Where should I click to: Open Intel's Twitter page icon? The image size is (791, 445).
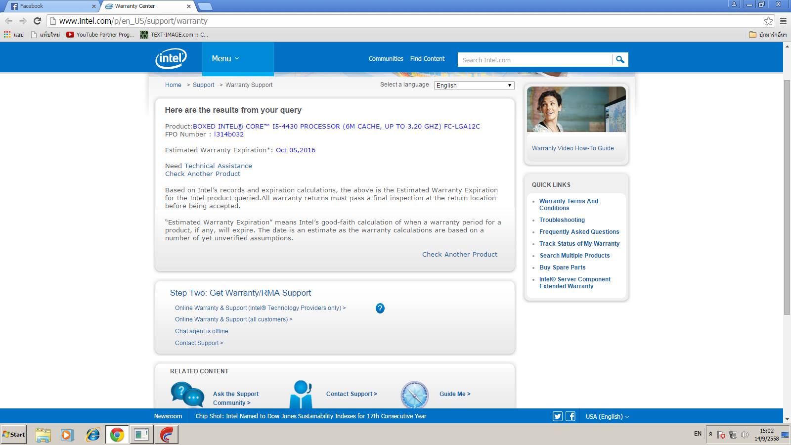[x=558, y=416]
